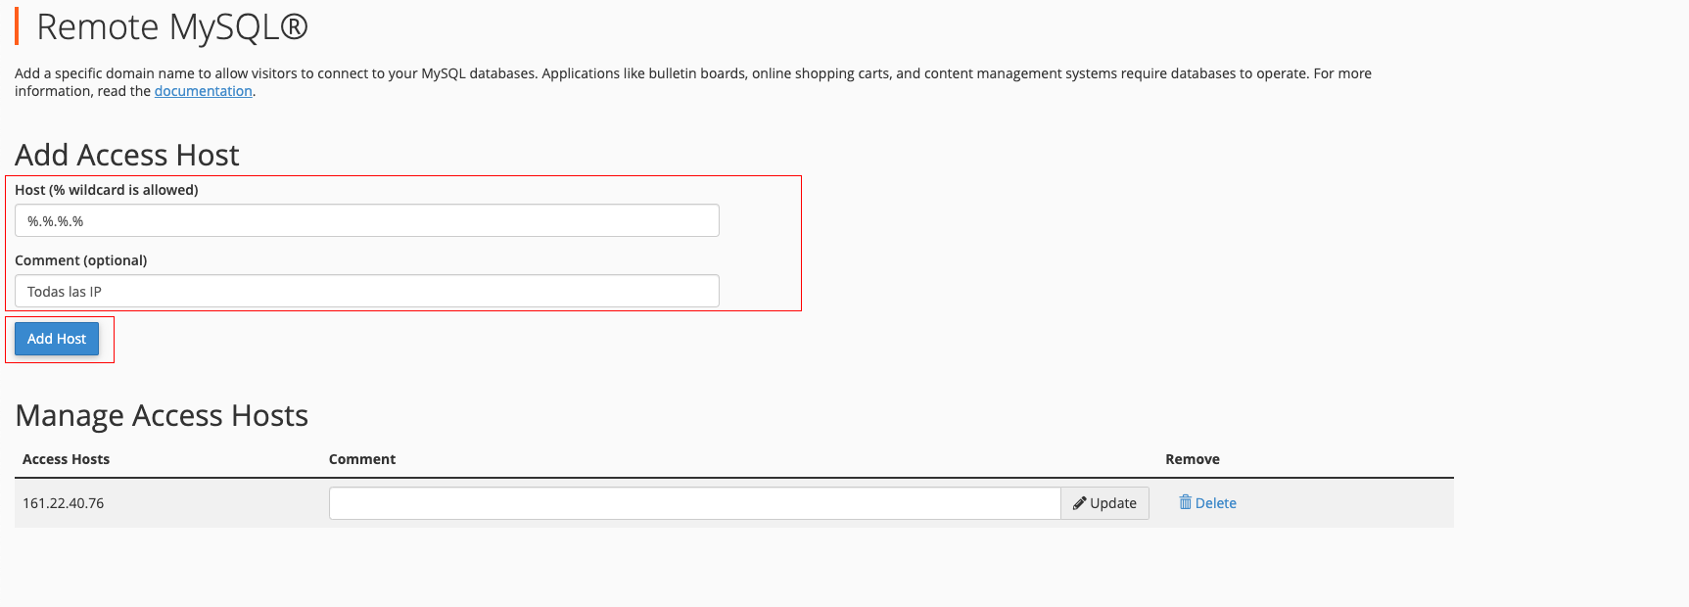Open the documentation link
This screenshot has width=1689, height=607.
[x=204, y=91]
